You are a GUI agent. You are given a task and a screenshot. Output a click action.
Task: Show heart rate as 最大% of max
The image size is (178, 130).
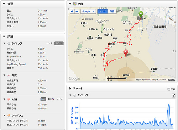(x=51, y=99)
